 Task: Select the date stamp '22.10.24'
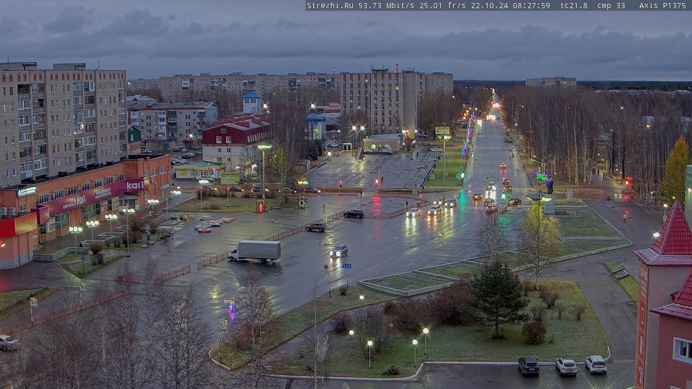(x=489, y=5)
